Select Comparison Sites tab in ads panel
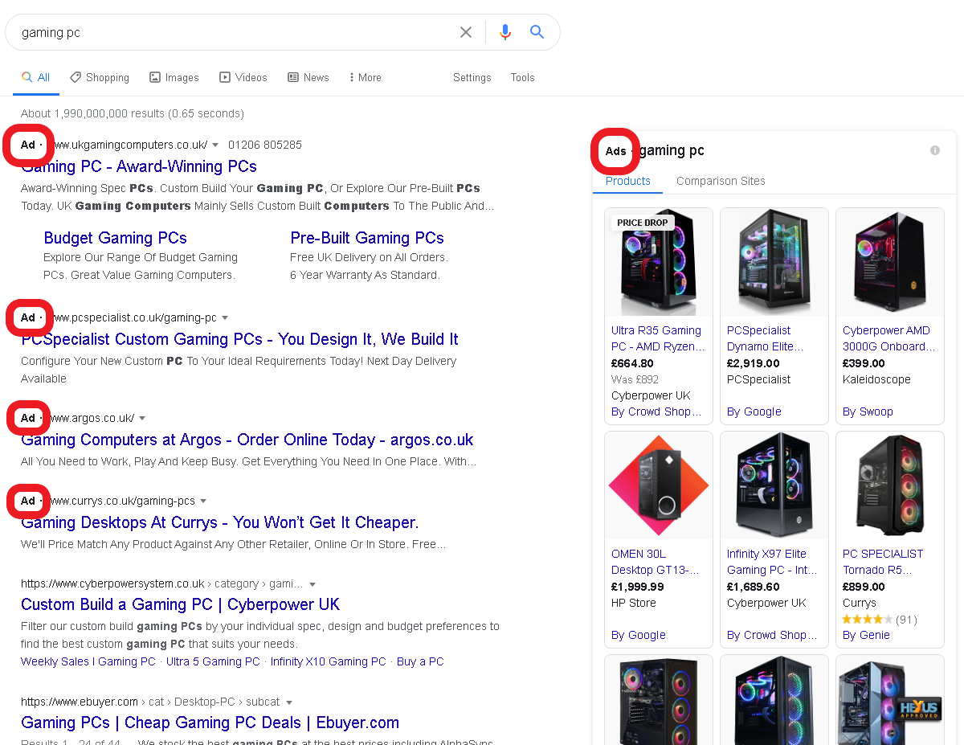This screenshot has width=964, height=745. (x=721, y=181)
